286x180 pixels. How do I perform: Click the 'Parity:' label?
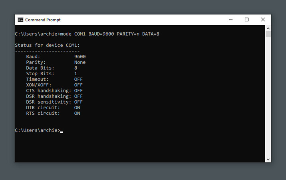pyautogui.click(x=36, y=62)
